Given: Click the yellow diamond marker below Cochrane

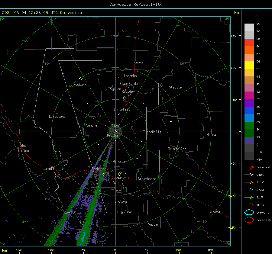Looking at the screenshot, I should [103, 174].
